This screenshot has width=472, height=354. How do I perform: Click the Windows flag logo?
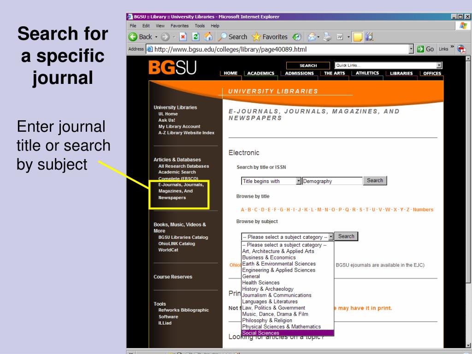coord(463,26)
